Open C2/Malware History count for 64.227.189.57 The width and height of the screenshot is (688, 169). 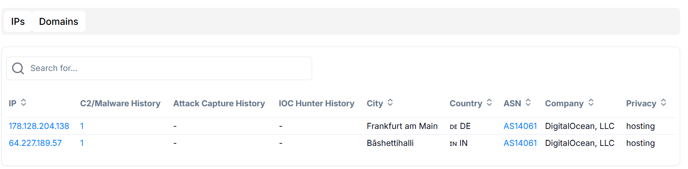pyautogui.click(x=82, y=143)
